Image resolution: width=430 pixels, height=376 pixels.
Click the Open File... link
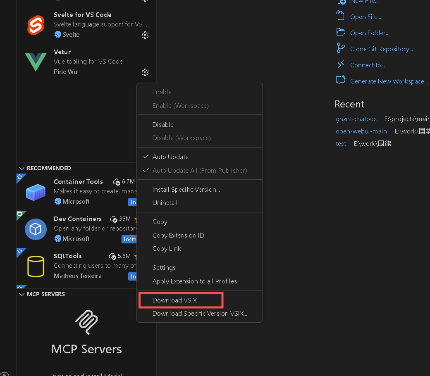(365, 17)
